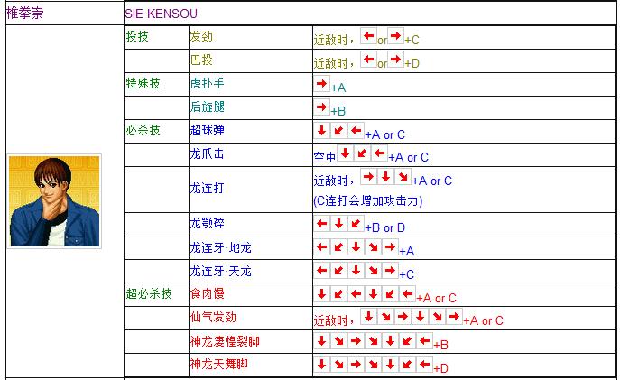Click the move name 龙爪击
Viewport: 620px width, 380px height.
click(208, 153)
